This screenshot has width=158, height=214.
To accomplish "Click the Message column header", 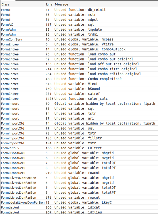I will point(106,4).
